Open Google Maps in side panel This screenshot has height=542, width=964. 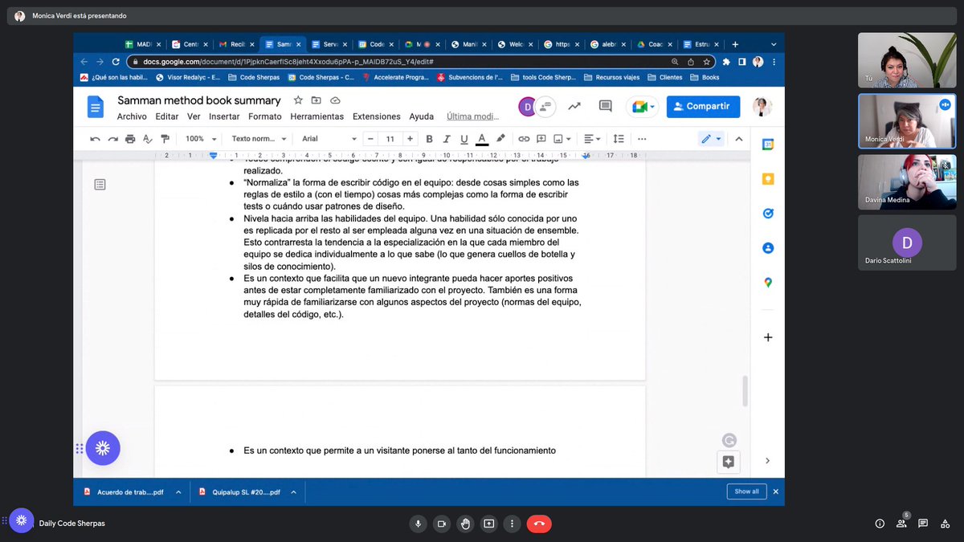click(x=768, y=283)
